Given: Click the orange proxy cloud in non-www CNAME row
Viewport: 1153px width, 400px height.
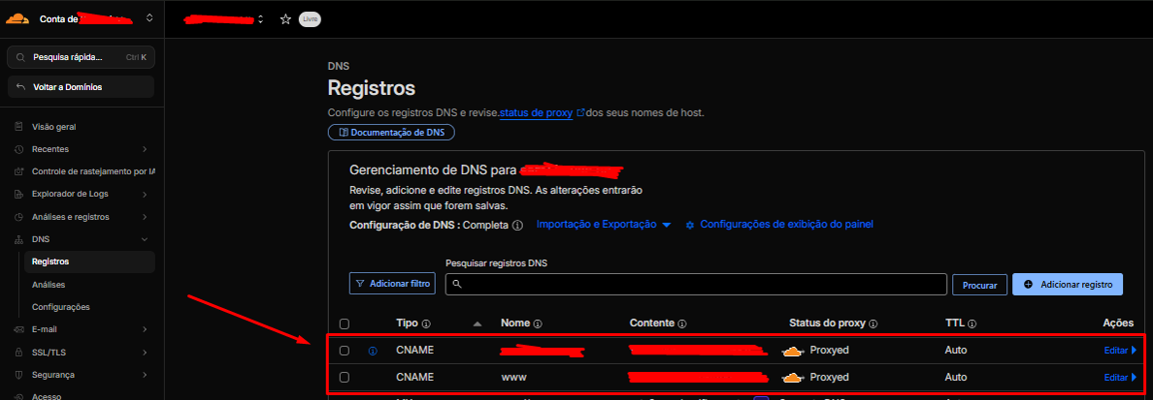Looking at the screenshot, I should [x=792, y=352].
